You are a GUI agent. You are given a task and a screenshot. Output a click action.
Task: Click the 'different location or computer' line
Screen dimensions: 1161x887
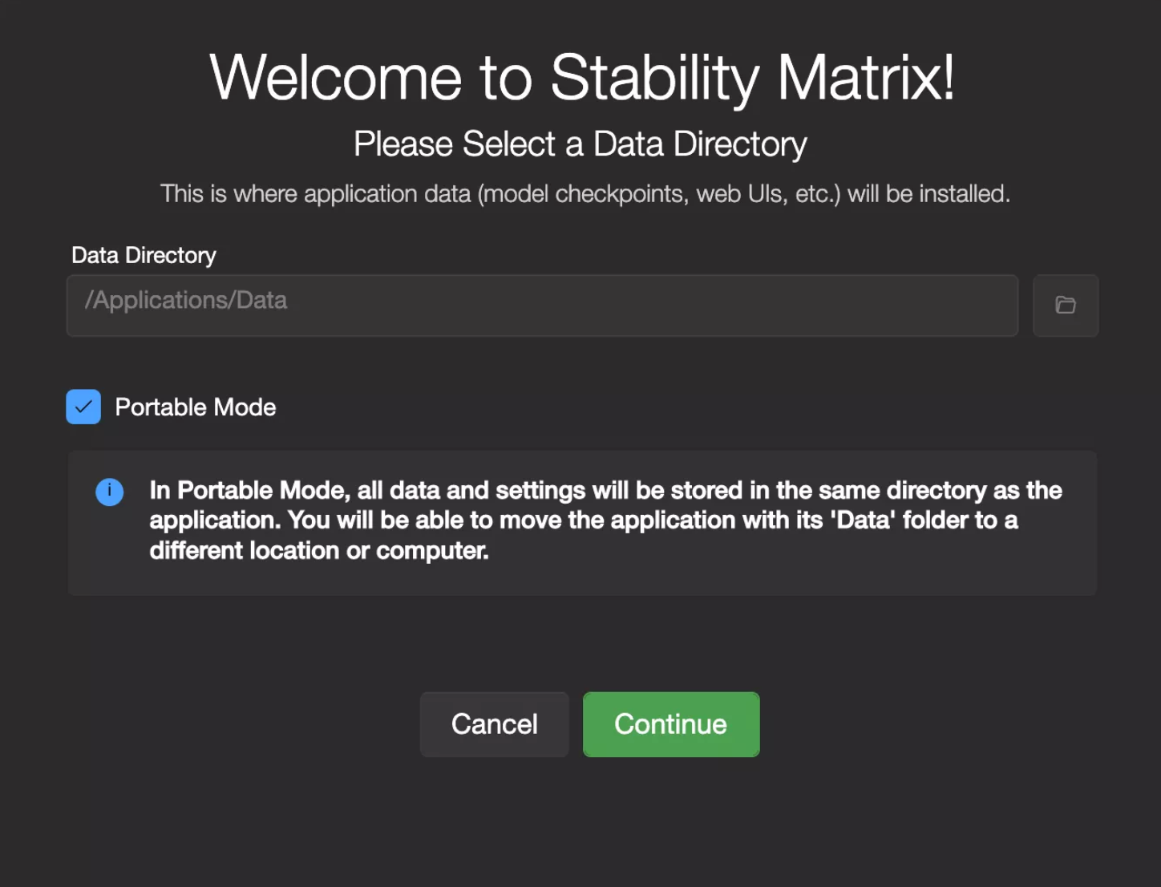[319, 551]
